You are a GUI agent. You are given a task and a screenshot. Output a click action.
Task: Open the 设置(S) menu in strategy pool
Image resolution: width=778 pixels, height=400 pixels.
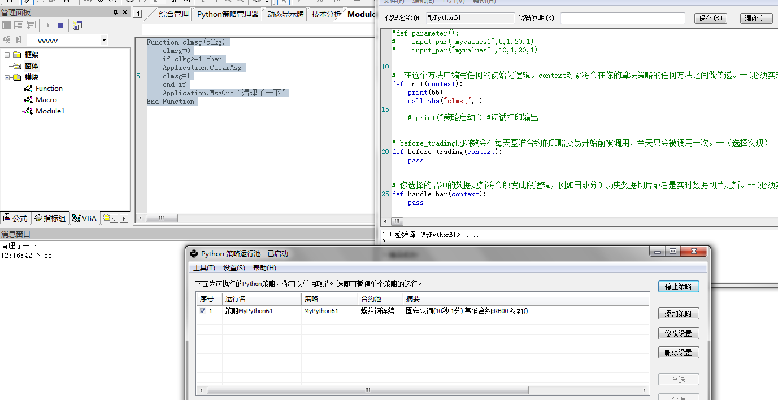click(x=234, y=268)
